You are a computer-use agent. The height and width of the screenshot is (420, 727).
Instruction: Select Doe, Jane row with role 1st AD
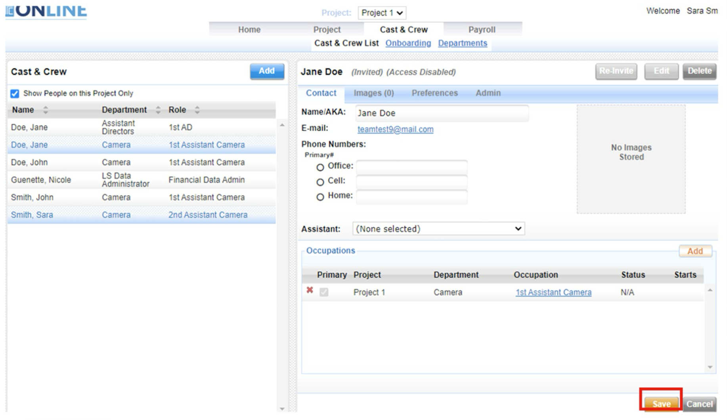tap(141, 127)
